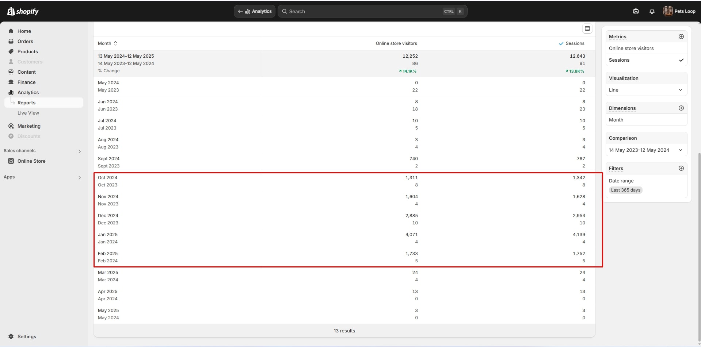Click the Last 365 days filter chip
Image resolution: width=701 pixels, height=347 pixels.
[625, 190]
